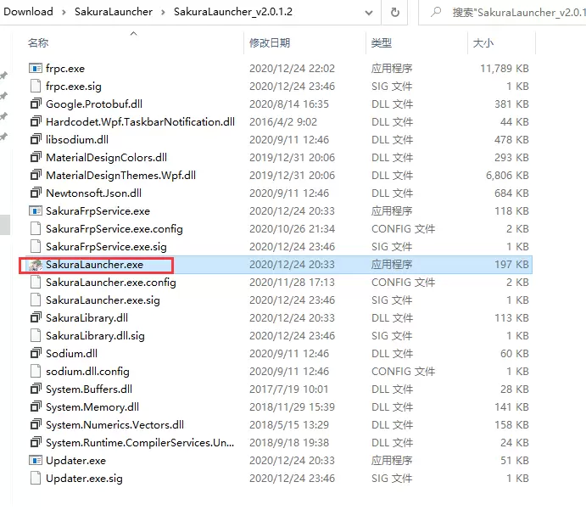The image size is (586, 510).
Task: Select the SakuraLauncher.exe.config file name
Action: tap(111, 283)
